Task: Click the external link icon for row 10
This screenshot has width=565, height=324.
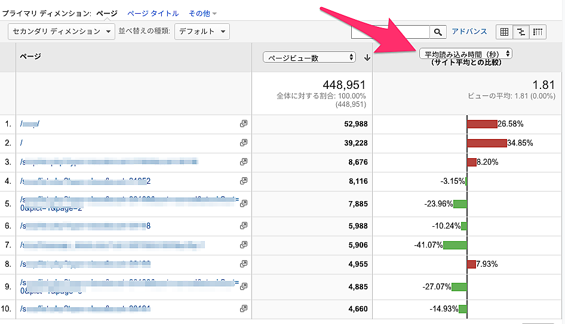Action: [x=243, y=308]
